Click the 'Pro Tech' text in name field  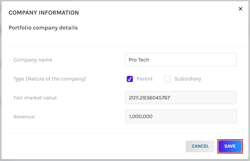[x=139, y=60]
